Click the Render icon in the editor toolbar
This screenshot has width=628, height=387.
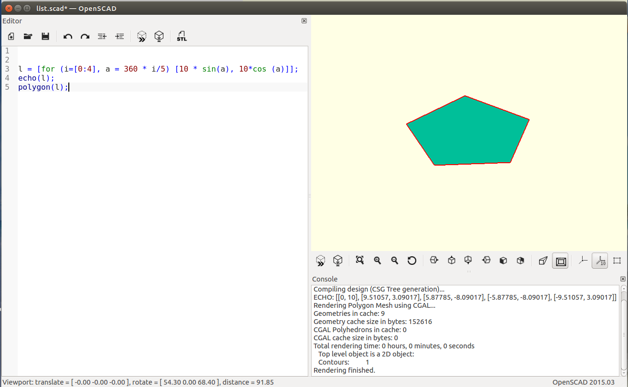pyautogui.click(x=159, y=36)
